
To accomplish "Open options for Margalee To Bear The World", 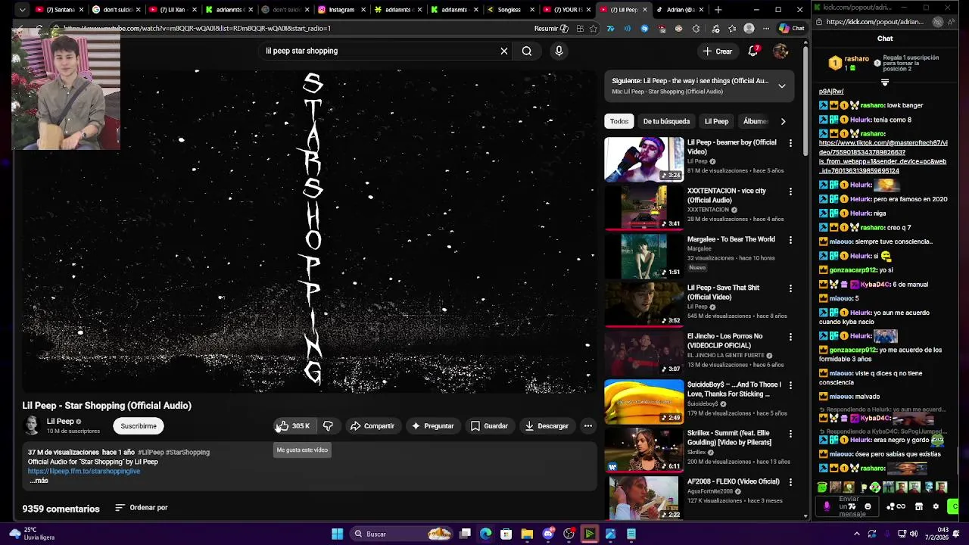I will pyautogui.click(x=790, y=240).
